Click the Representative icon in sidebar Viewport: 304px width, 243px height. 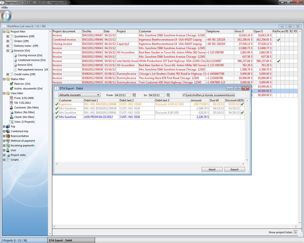[x=8, y=136]
